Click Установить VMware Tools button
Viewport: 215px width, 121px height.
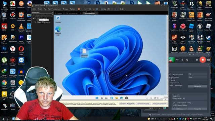point(127,104)
